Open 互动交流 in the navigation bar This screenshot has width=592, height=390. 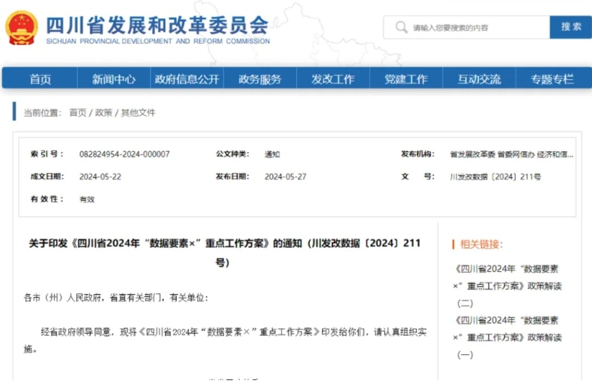coord(479,78)
